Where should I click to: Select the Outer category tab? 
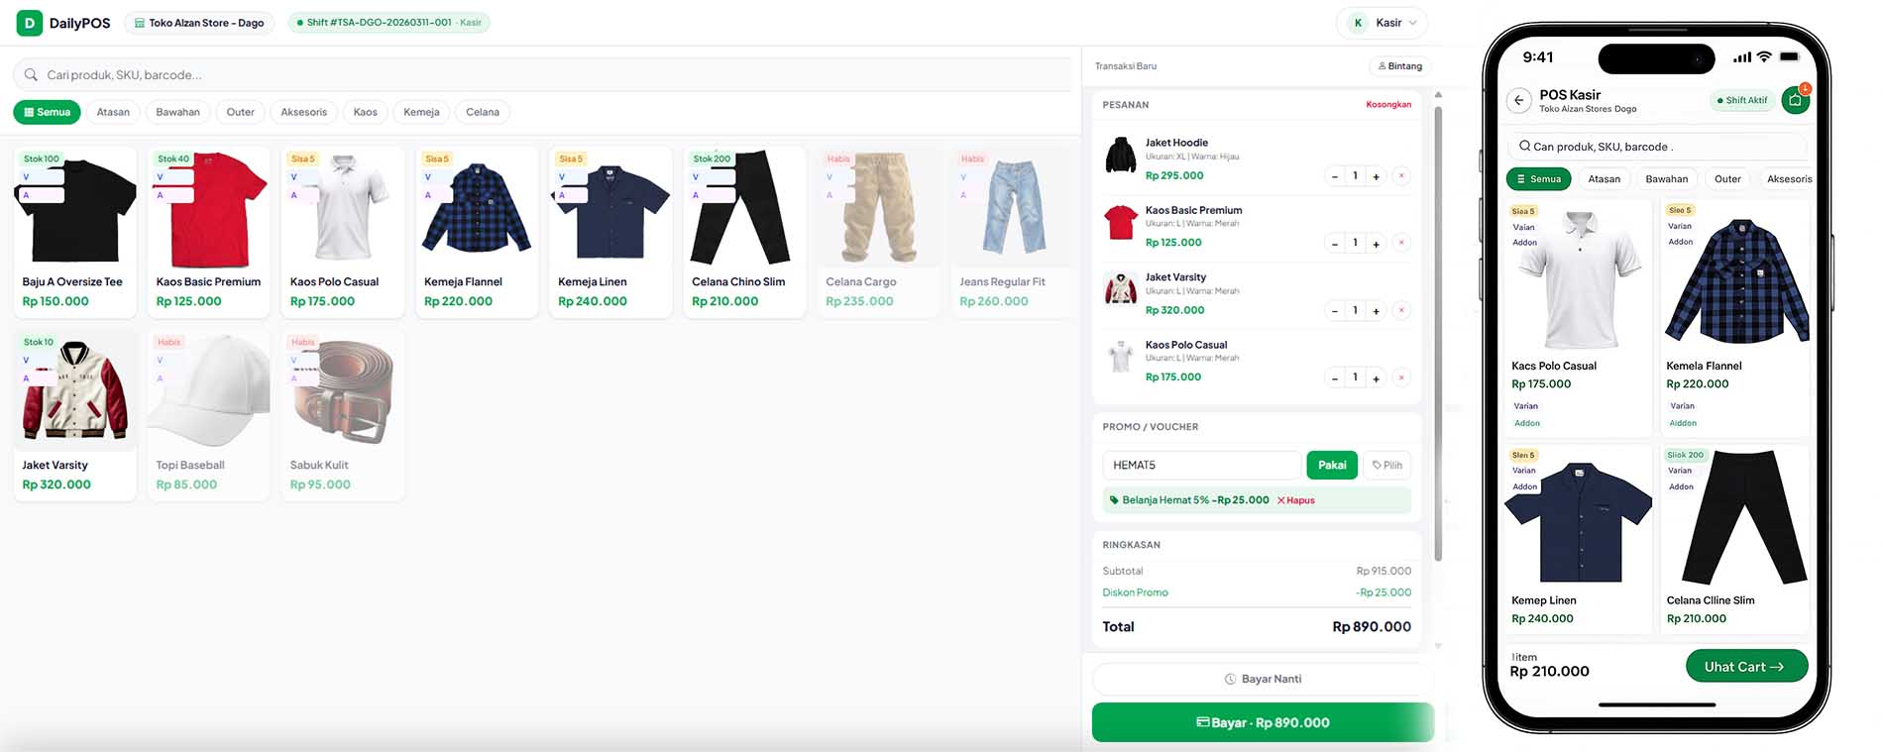pos(240,112)
